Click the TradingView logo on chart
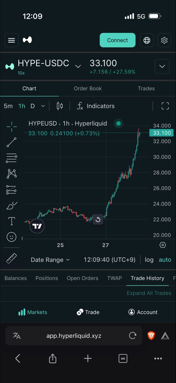Image resolution: width=176 pixels, height=383 pixels. [37, 226]
